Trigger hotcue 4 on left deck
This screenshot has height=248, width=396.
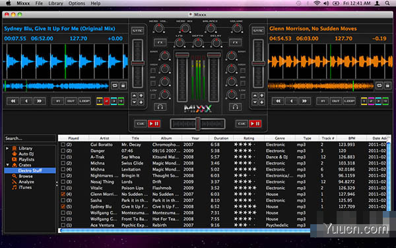[x=121, y=101]
